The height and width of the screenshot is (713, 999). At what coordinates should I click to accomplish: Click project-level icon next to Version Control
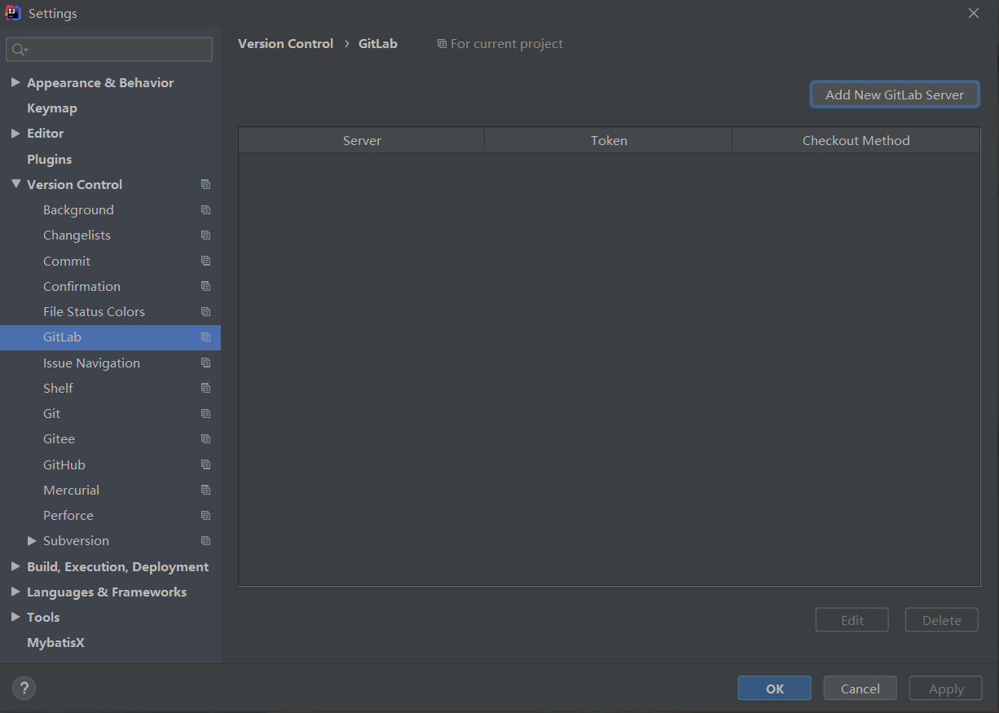coord(205,184)
